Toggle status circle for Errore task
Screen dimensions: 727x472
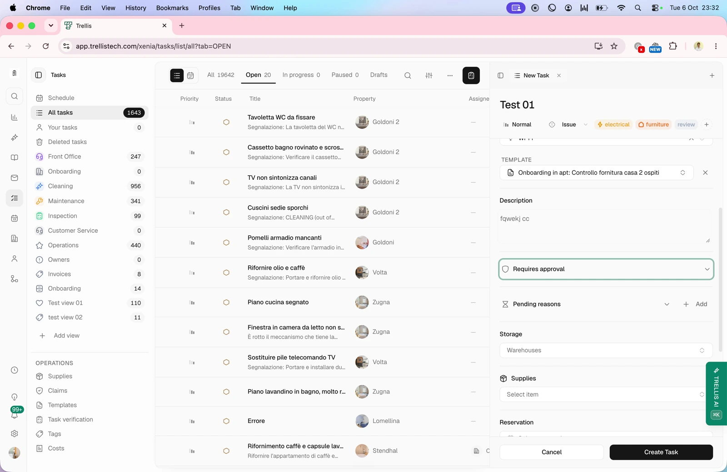tap(226, 421)
